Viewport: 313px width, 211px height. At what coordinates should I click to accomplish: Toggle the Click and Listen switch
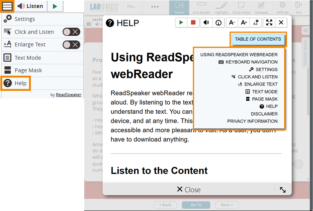coord(71,32)
